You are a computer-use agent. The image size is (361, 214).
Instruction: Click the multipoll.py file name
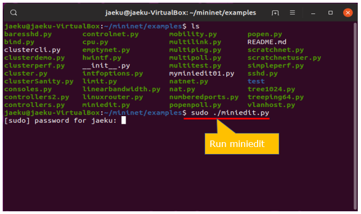point(195,58)
